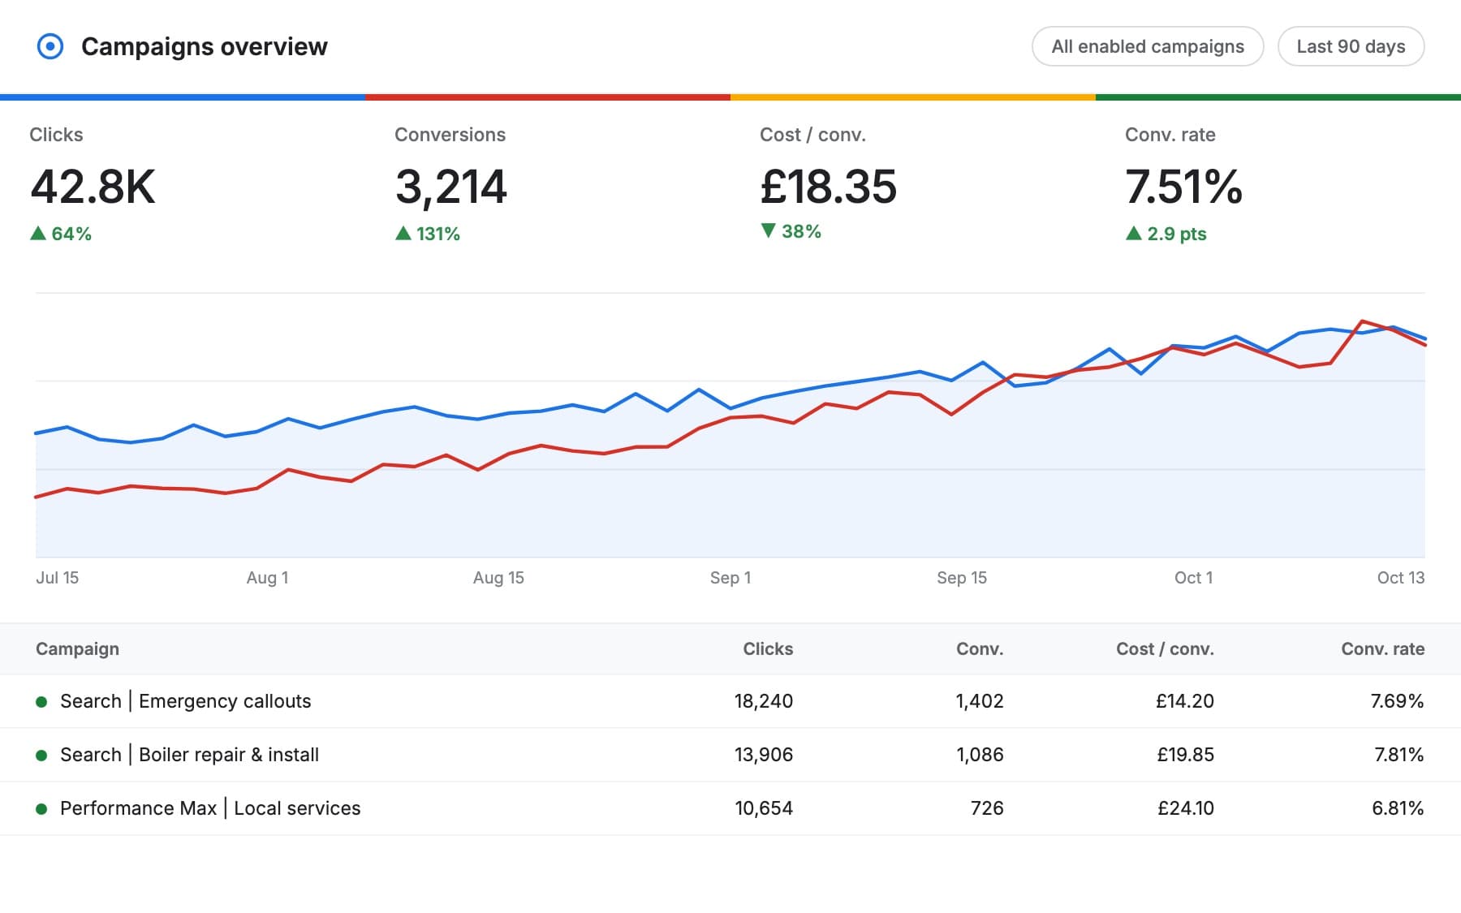
Task: Open the Last 90 days date range
Action: coord(1351,46)
